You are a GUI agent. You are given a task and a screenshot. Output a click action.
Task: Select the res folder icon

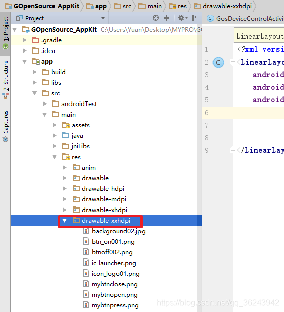(x=66, y=157)
